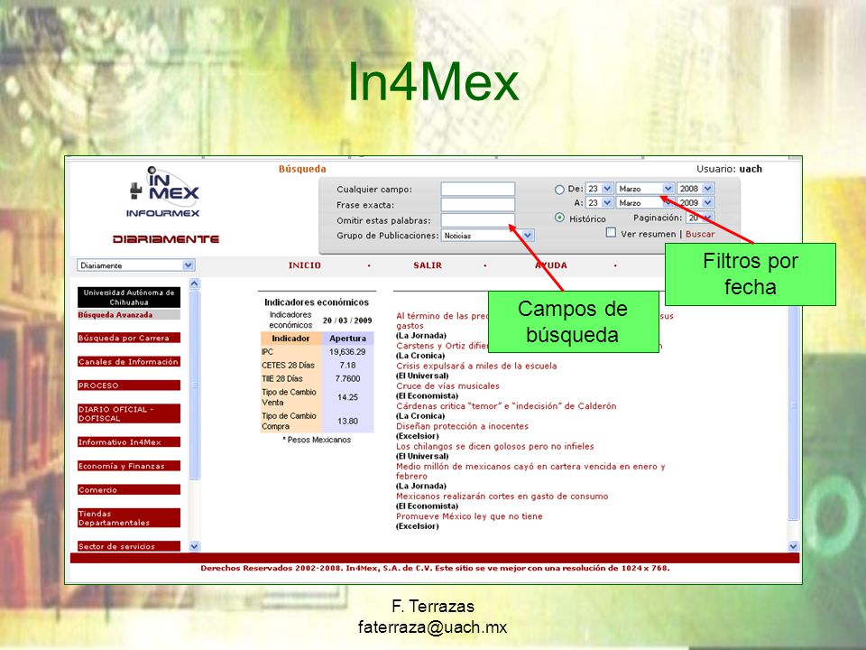Image resolution: width=866 pixels, height=650 pixels.
Task: Click the Tipo de Cambio Venta value 14.25
Action: tap(347, 397)
